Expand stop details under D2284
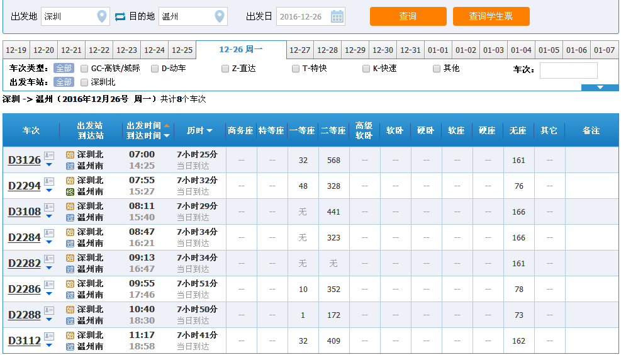The image size is (621, 355). 48,242
